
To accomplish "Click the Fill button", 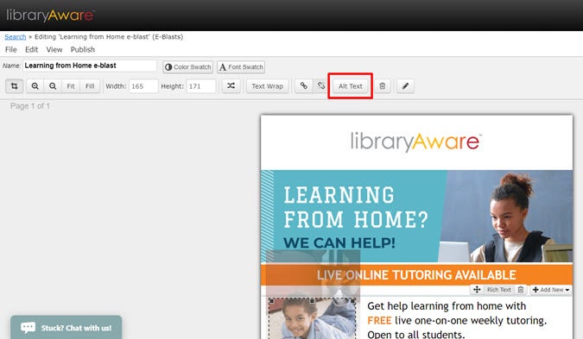I will (90, 86).
